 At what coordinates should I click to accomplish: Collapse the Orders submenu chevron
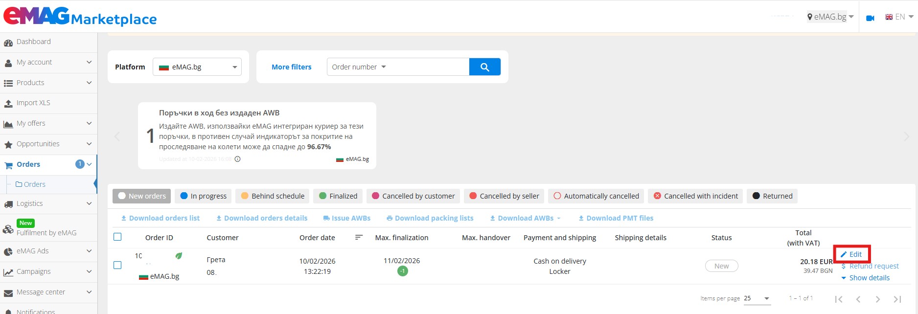click(89, 164)
